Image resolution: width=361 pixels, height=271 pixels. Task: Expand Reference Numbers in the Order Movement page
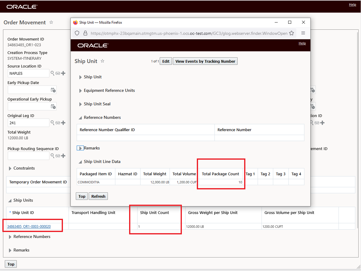[10, 237]
